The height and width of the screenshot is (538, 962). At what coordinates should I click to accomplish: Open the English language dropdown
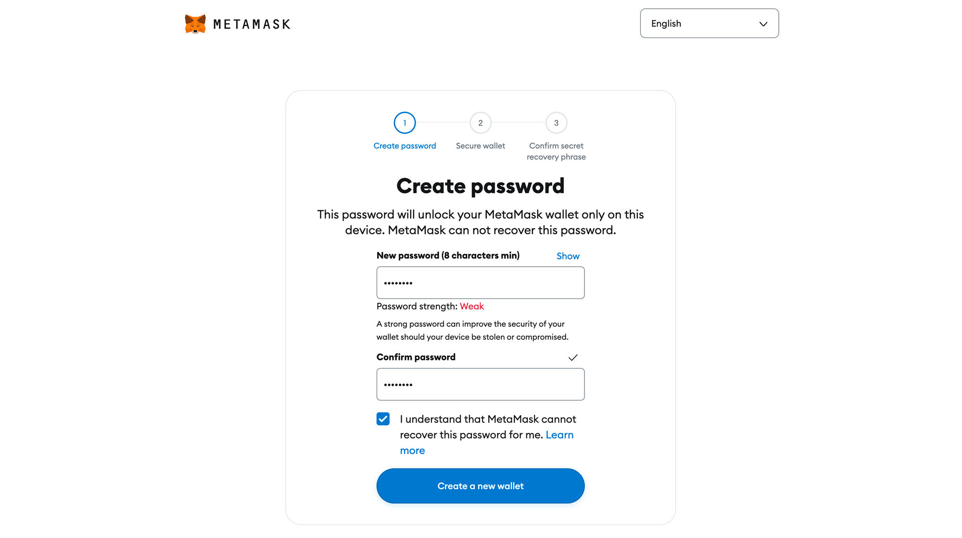click(709, 24)
